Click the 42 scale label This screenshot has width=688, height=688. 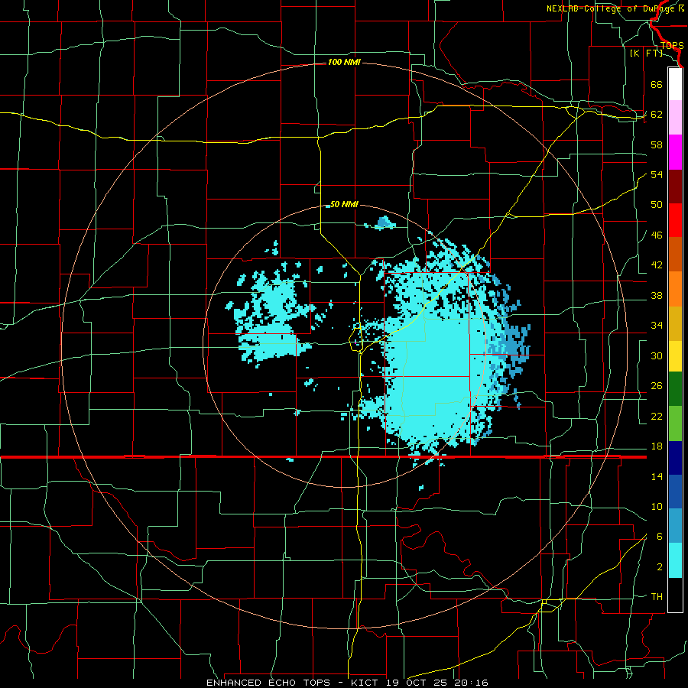point(657,265)
